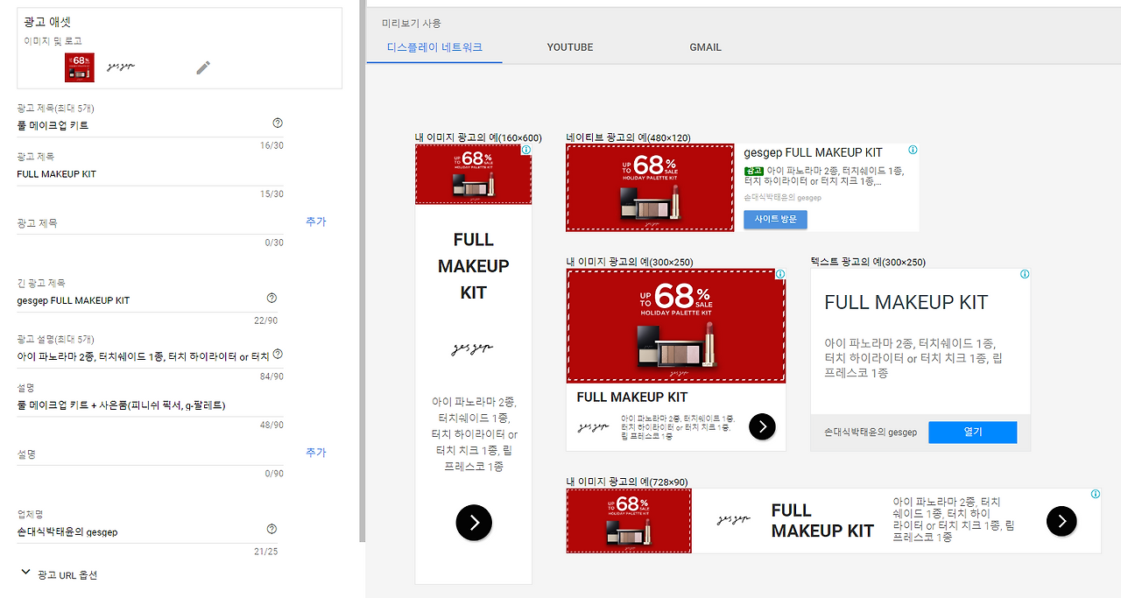Viewport: 1121px width, 598px height.
Task: Click the help icon beside 광고 설명
Action: click(x=278, y=354)
